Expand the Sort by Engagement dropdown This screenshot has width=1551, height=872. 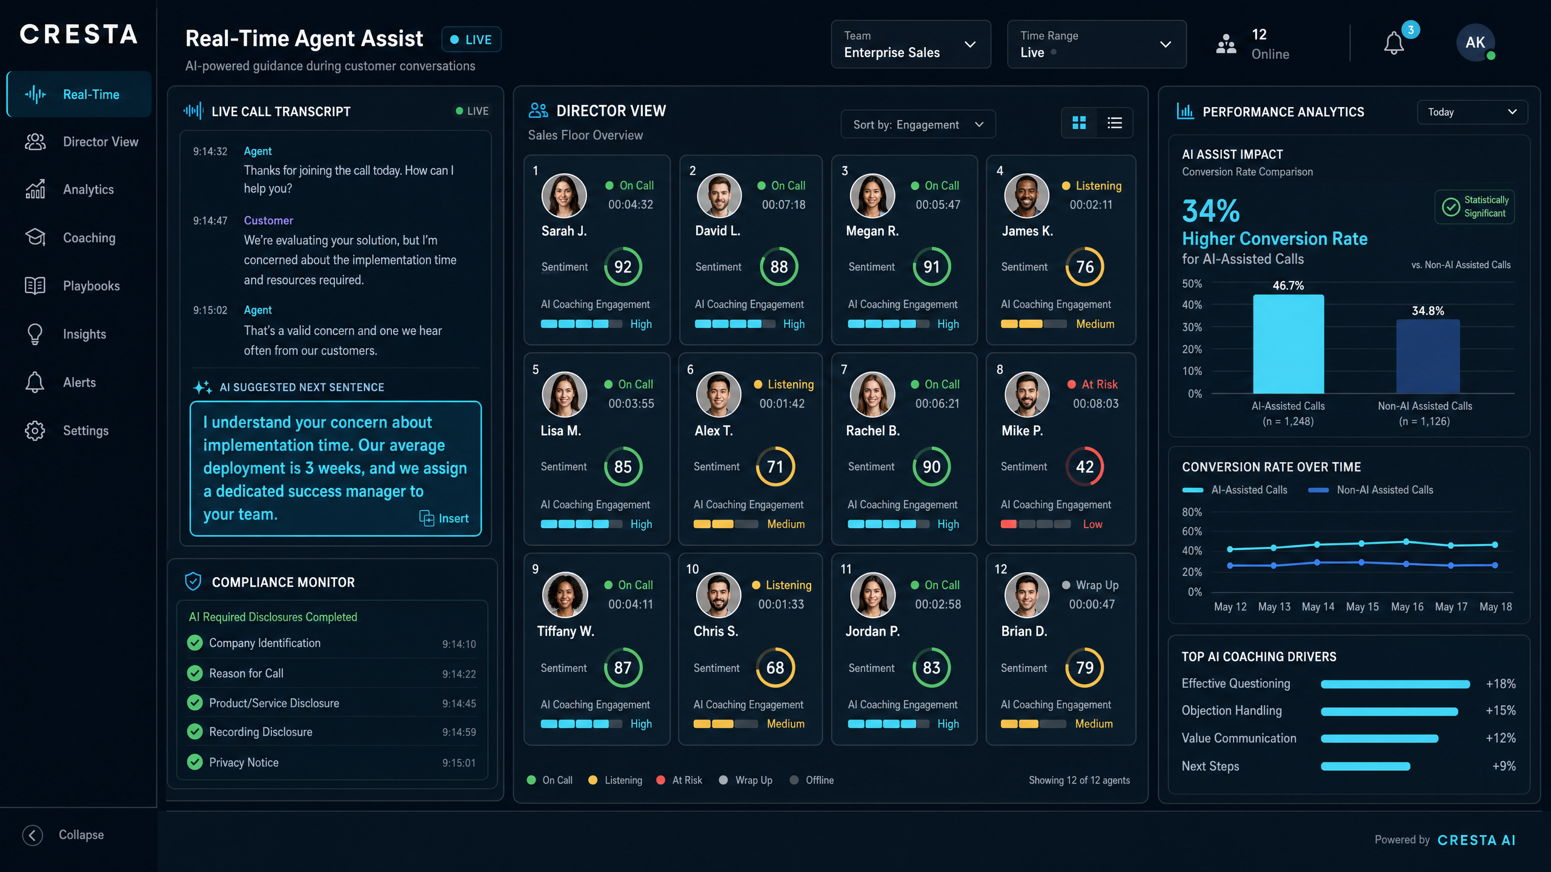pos(917,124)
